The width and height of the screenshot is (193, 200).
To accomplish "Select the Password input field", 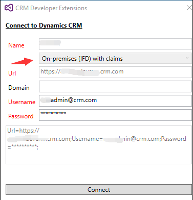I will coord(115,115).
